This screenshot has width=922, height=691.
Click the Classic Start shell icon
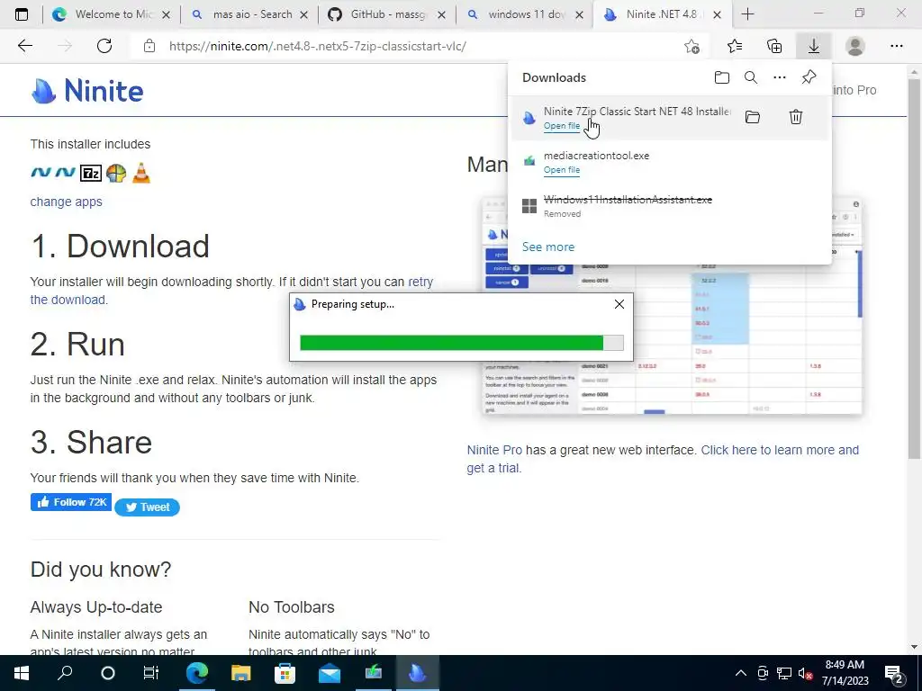(116, 173)
